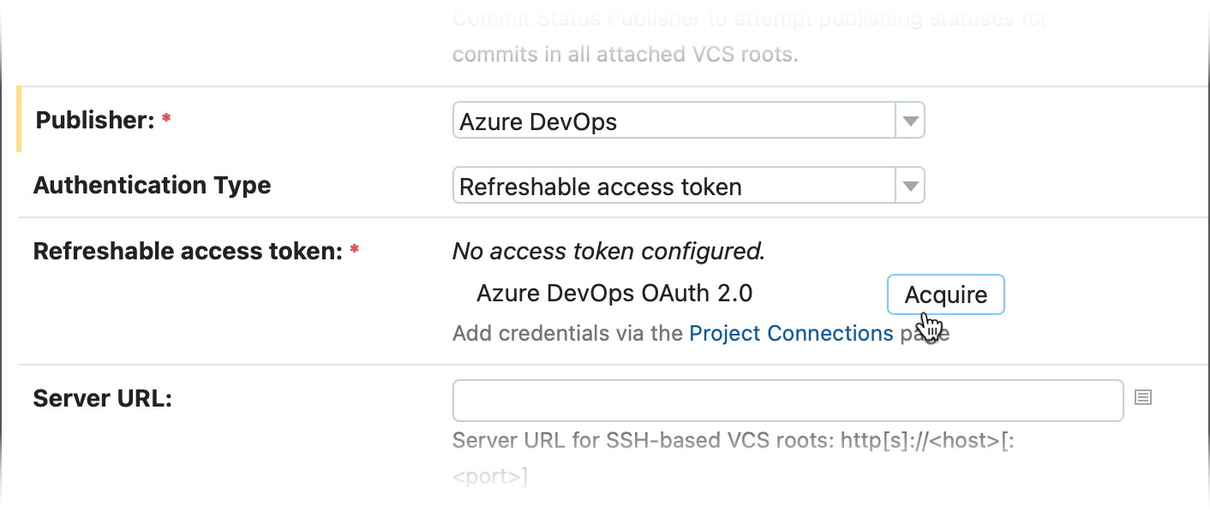This screenshot has width=1210, height=517.
Task: Click the parameter list icon beside Server URL
Action: tap(1143, 398)
